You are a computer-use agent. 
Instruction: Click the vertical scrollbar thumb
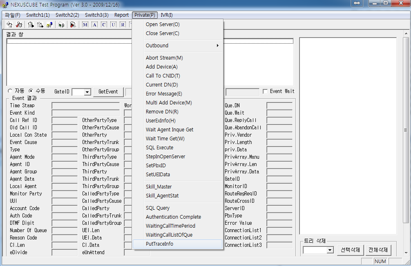click(x=406, y=130)
